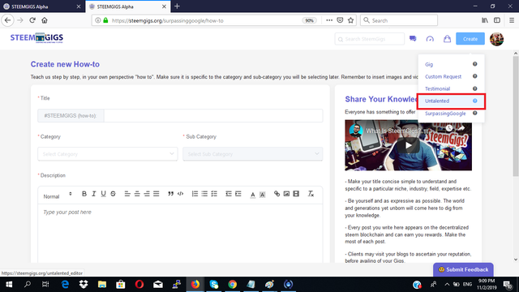The image size is (519, 292).
Task: Click help icon next to SurpassingGoogle
Action: point(474,113)
